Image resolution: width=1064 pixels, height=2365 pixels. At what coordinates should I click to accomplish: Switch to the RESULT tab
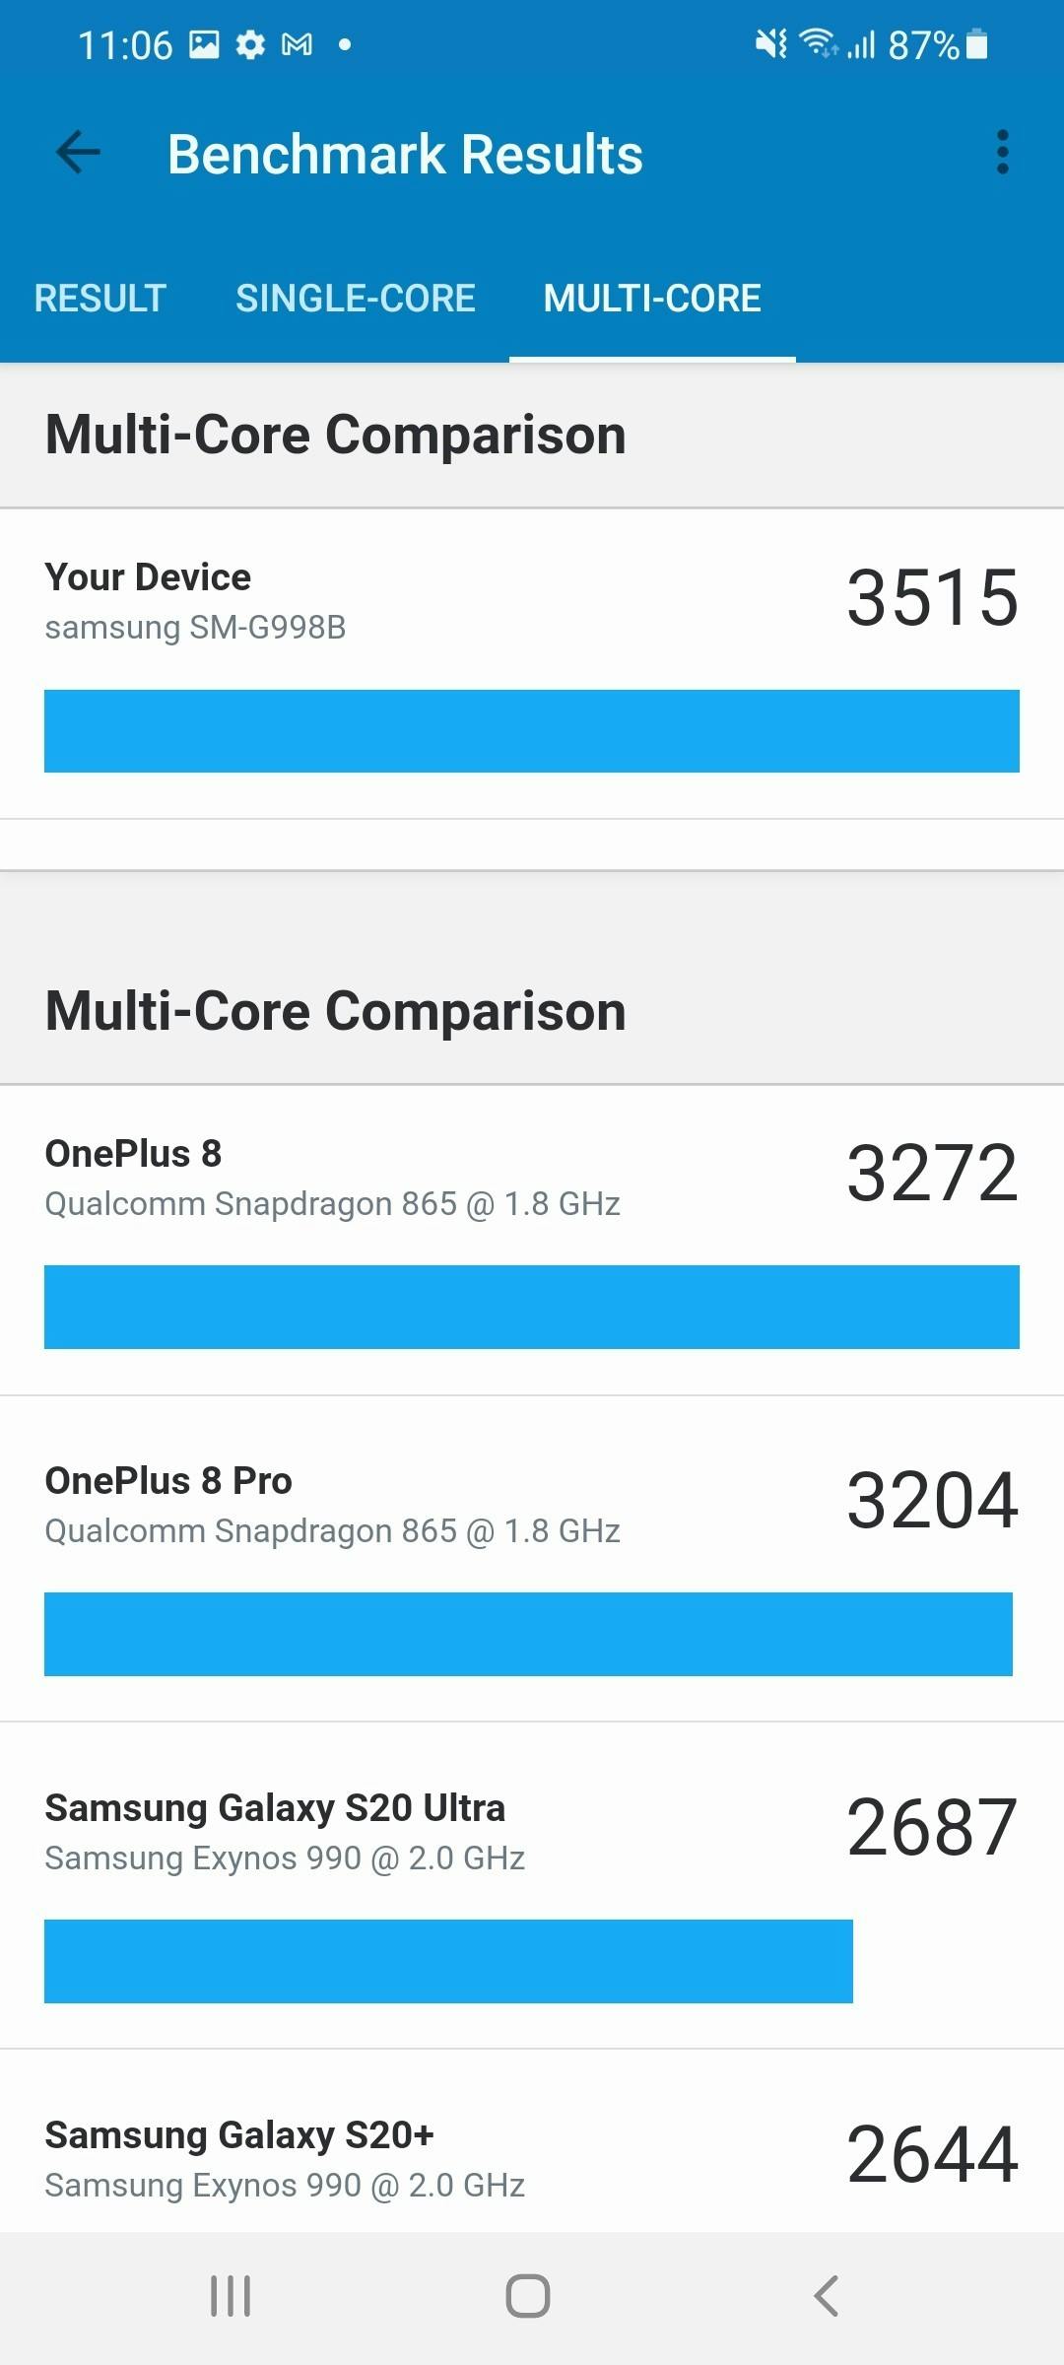click(x=100, y=299)
